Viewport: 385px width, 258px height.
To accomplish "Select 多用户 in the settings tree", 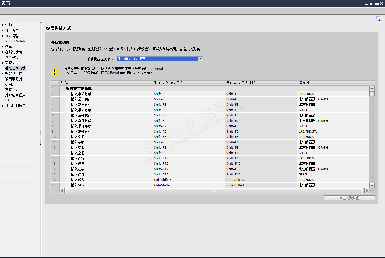I will coord(10,84).
